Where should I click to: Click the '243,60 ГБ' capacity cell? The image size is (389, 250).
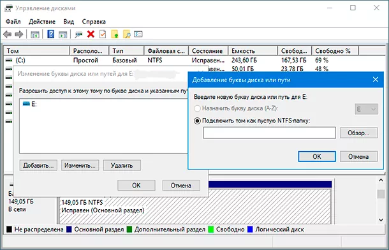(244, 60)
